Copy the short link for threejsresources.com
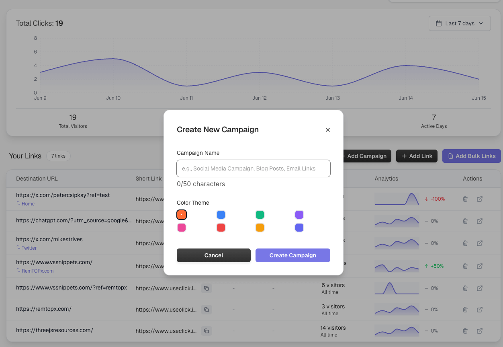Screen dimensions: 503x347 coord(207,331)
